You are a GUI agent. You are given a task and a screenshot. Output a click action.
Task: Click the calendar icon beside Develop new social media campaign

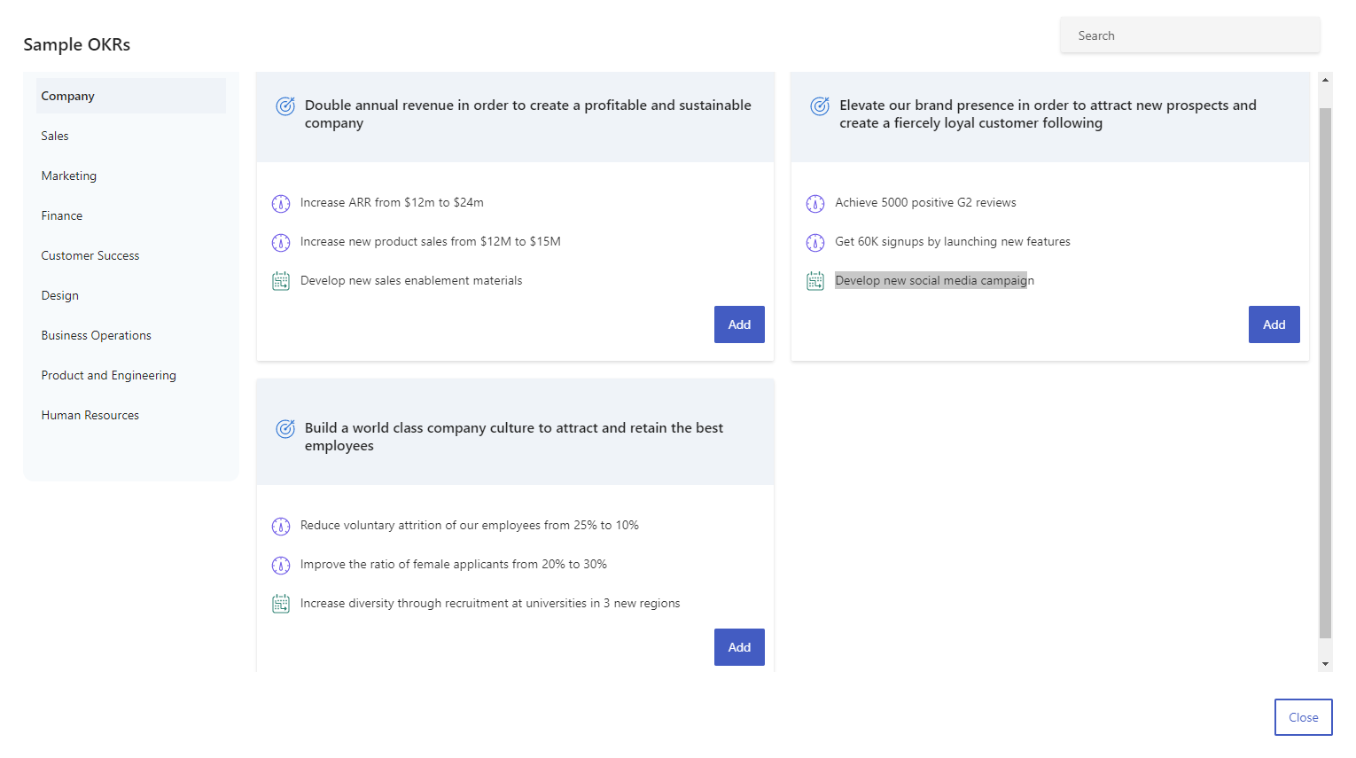pos(815,282)
